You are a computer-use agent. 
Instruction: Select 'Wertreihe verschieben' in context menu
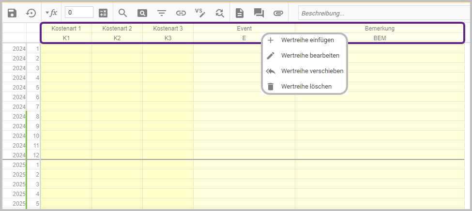312,71
